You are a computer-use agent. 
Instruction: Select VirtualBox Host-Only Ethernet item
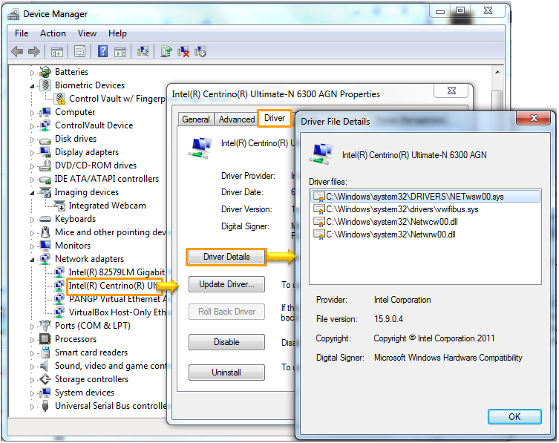(117, 312)
